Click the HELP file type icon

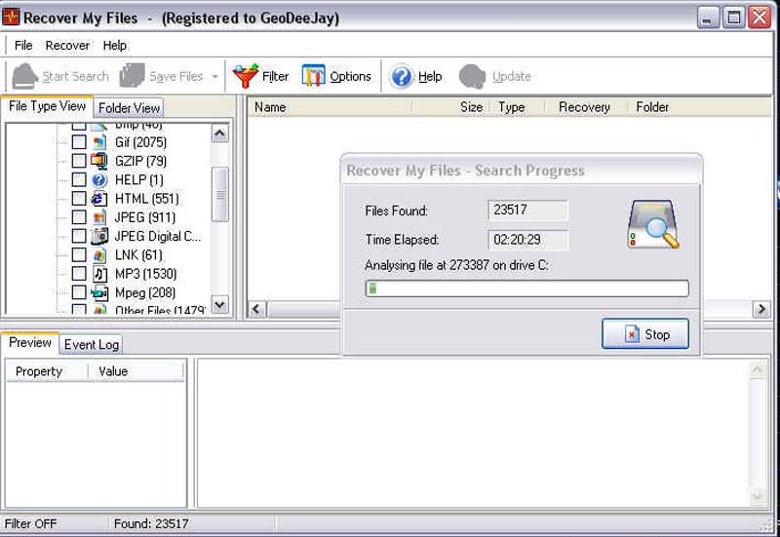pos(99,180)
